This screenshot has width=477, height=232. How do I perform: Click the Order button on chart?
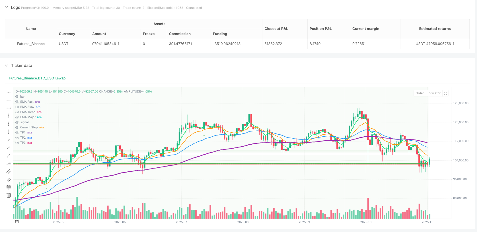tap(420, 93)
